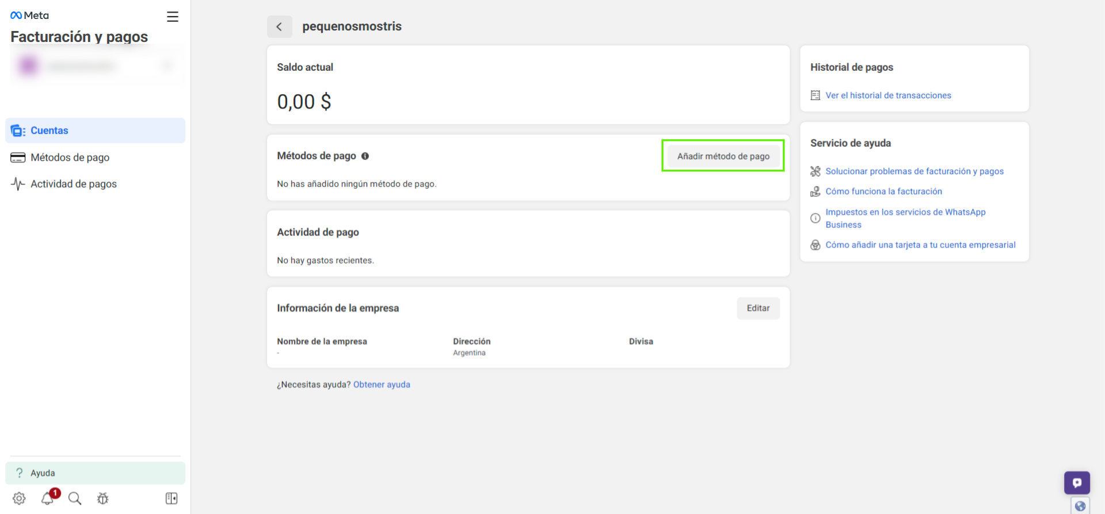Open Métodos de pago in sidebar
This screenshot has width=1105, height=514.
point(70,158)
